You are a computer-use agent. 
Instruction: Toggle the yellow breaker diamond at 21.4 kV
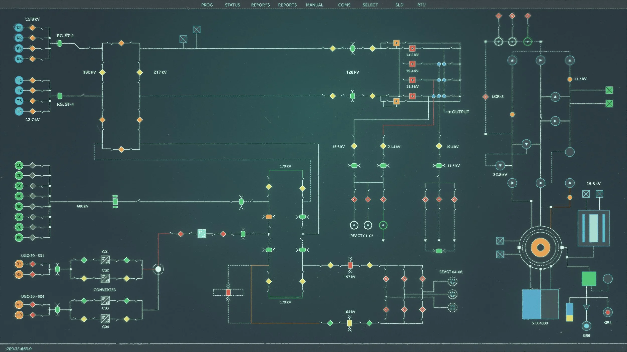coord(383,146)
